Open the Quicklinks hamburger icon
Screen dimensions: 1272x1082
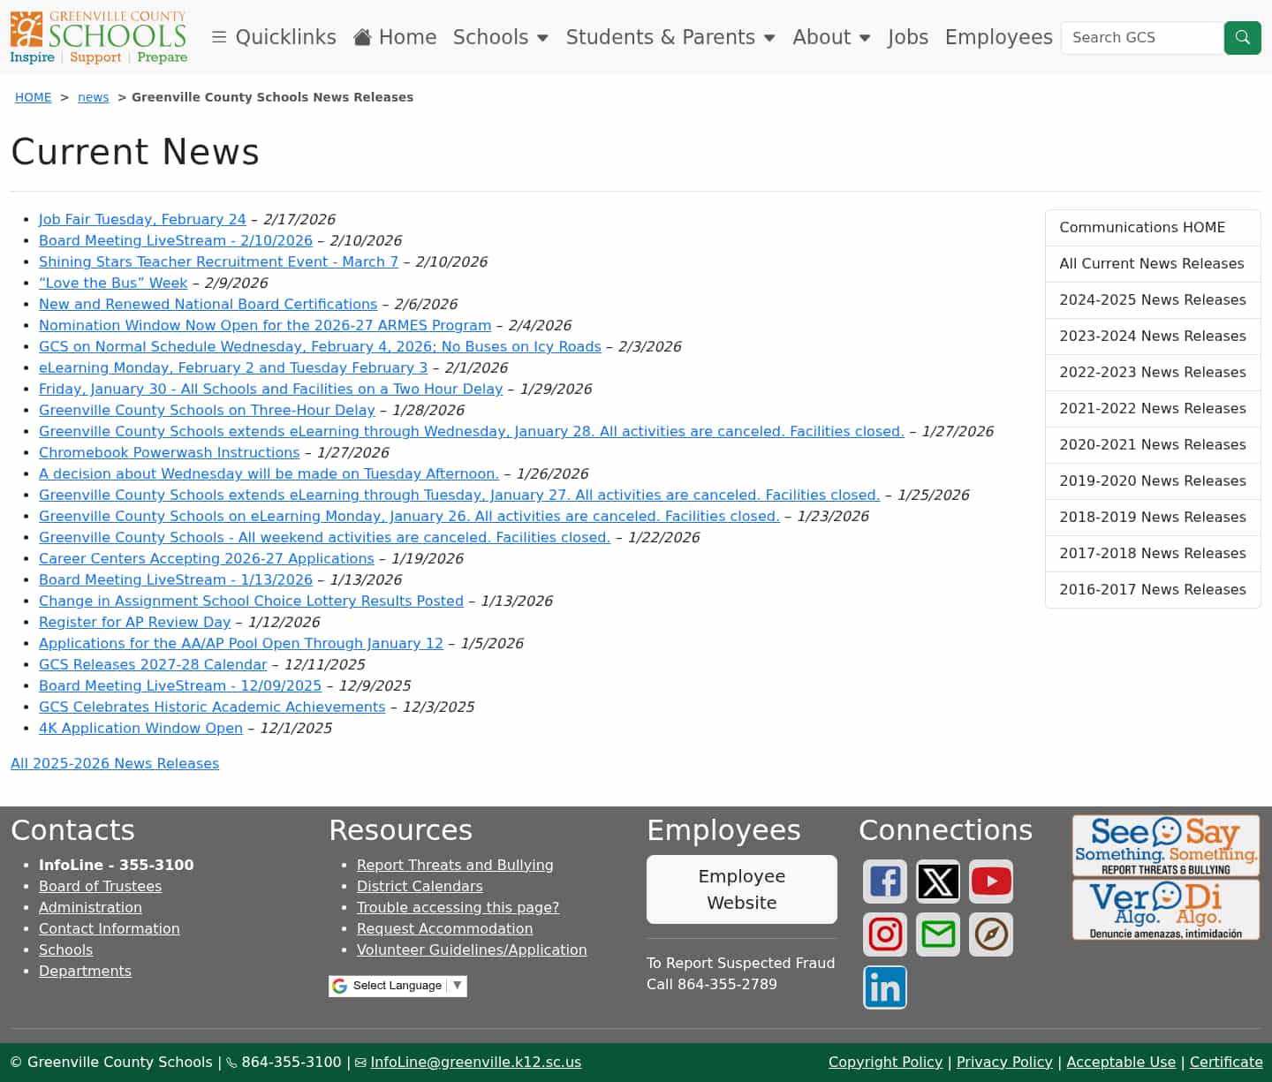218,37
